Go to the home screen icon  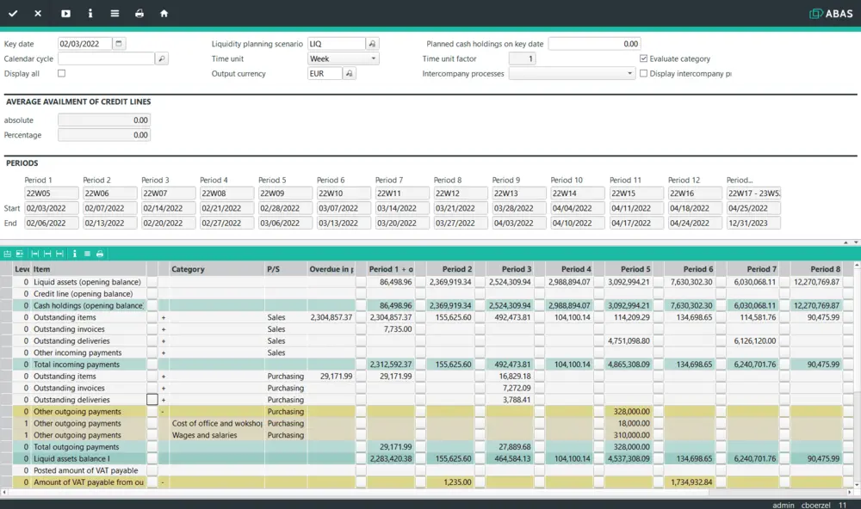(164, 13)
